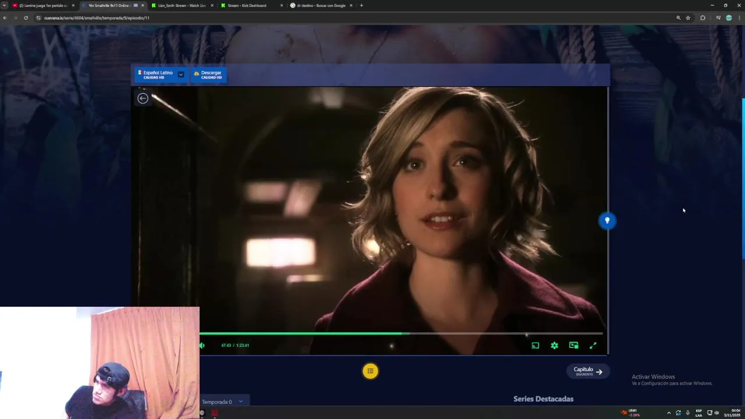Toggle the lights-off bulb button
The height and width of the screenshot is (419, 745).
tap(607, 221)
